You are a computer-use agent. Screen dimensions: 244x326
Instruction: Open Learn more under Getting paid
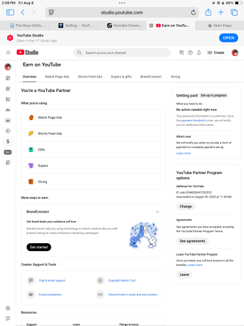tap(183, 153)
